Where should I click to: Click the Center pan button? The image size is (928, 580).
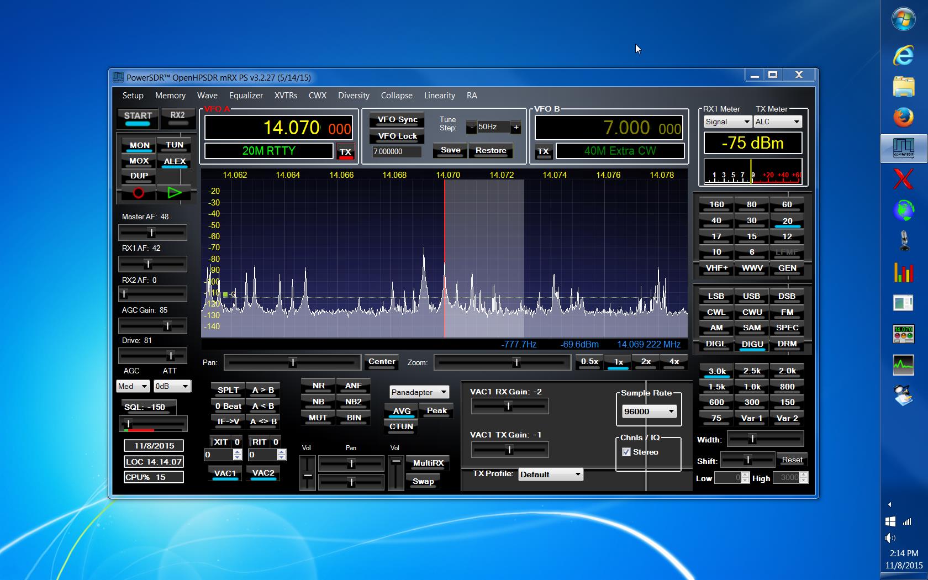[x=382, y=362]
